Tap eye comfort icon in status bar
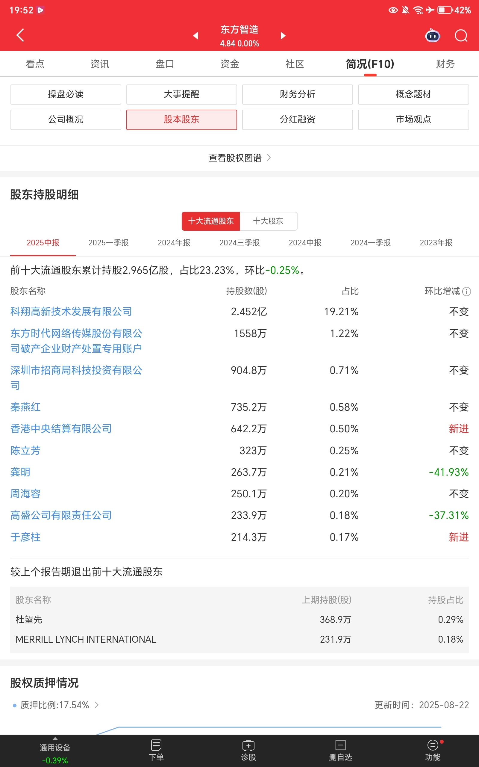Screen dimensions: 479x767 [x=393, y=10]
